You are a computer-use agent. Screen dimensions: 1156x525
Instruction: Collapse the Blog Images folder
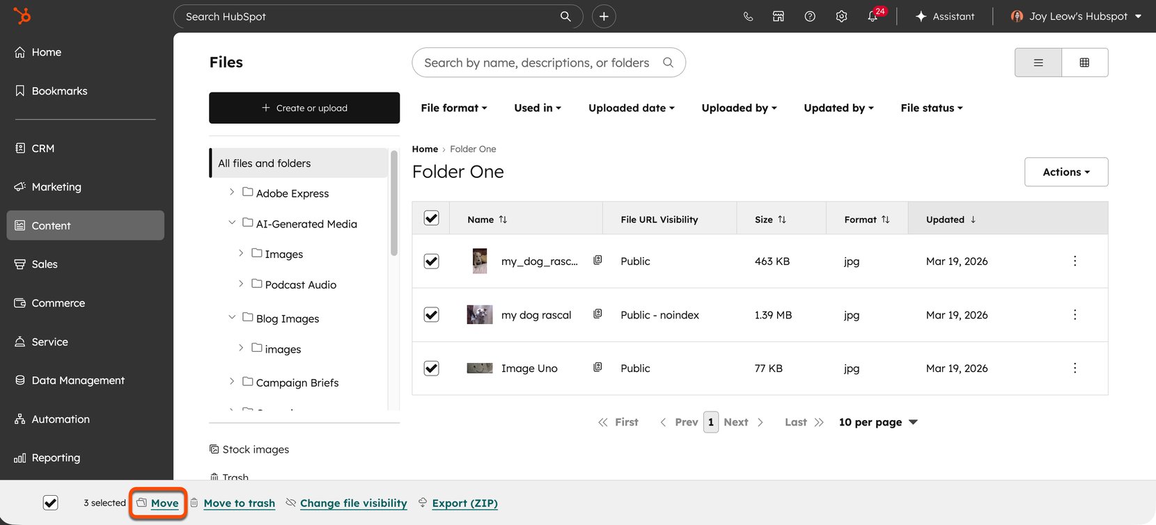click(x=232, y=317)
